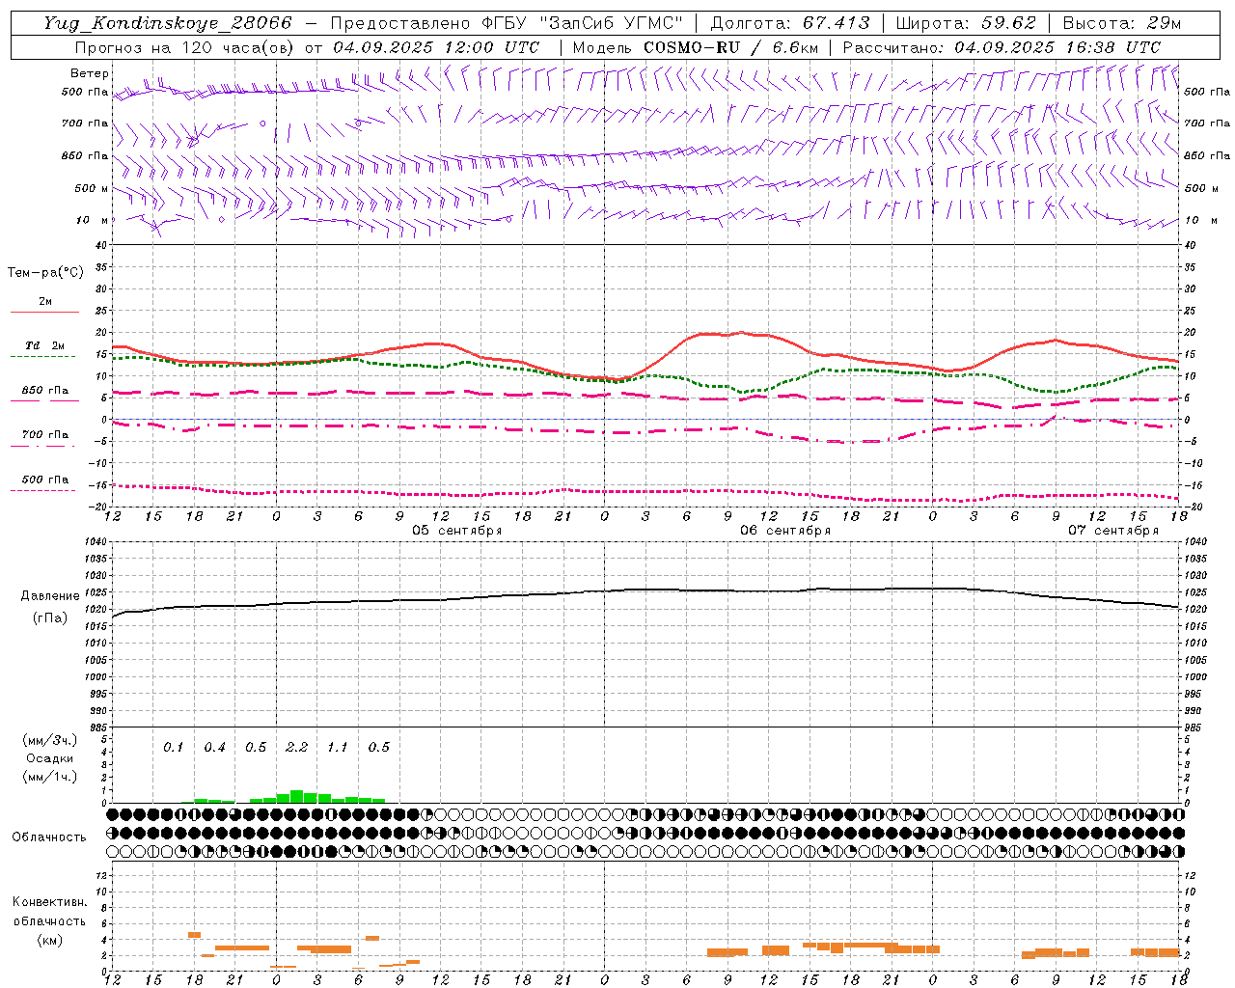Click the Тем-ра(°C) temperature panel label
1235x988 pixels.
(x=45, y=273)
